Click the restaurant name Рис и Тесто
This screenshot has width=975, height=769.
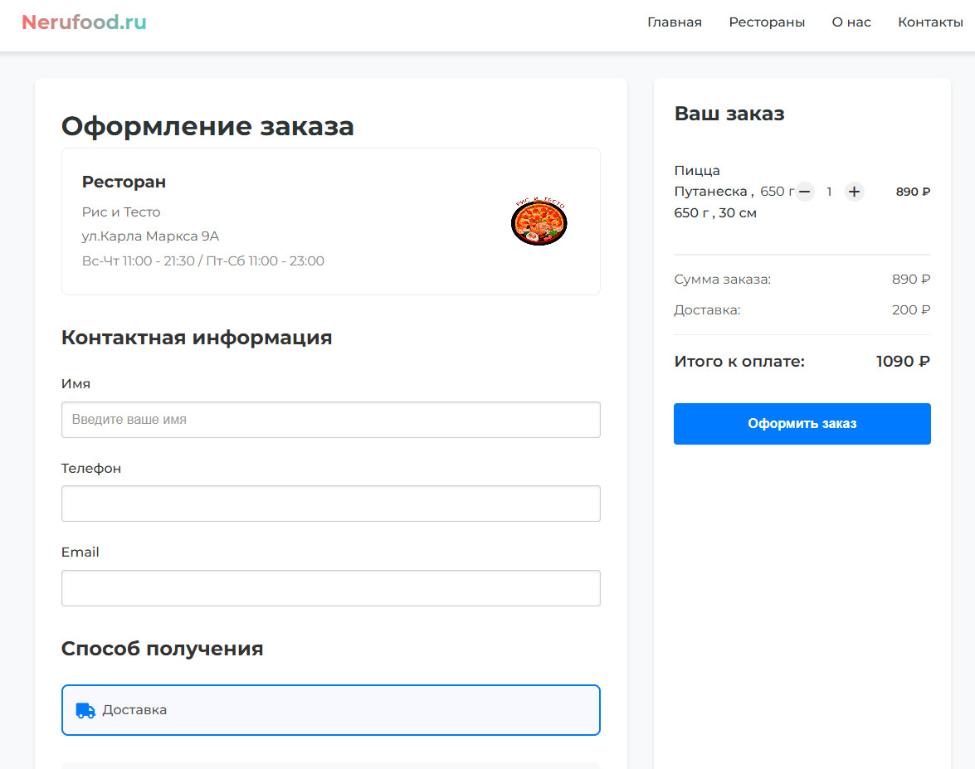(121, 212)
